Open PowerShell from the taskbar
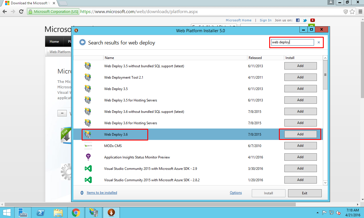Image resolution: width=364 pixels, height=218 pixels. (x=41, y=213)
